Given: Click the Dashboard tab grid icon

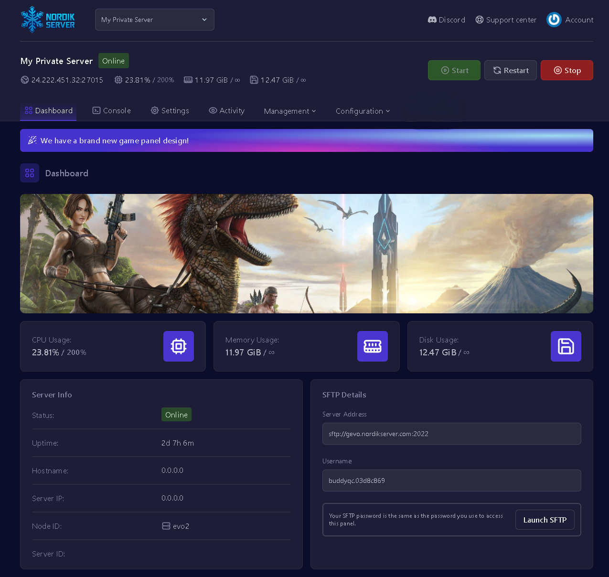Looking at the screenshot, I should click(29, 110).
